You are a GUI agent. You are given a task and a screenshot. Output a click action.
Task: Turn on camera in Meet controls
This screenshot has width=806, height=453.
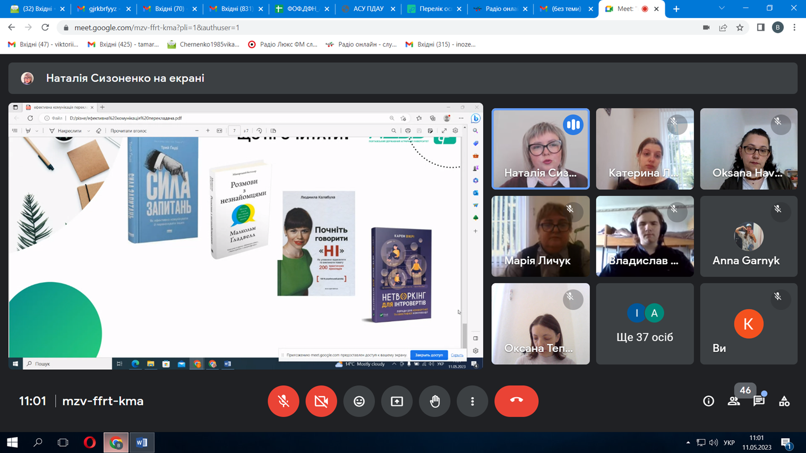321,401
